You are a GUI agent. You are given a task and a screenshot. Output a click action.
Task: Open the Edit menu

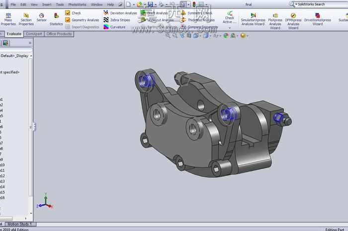pos(23,4)
